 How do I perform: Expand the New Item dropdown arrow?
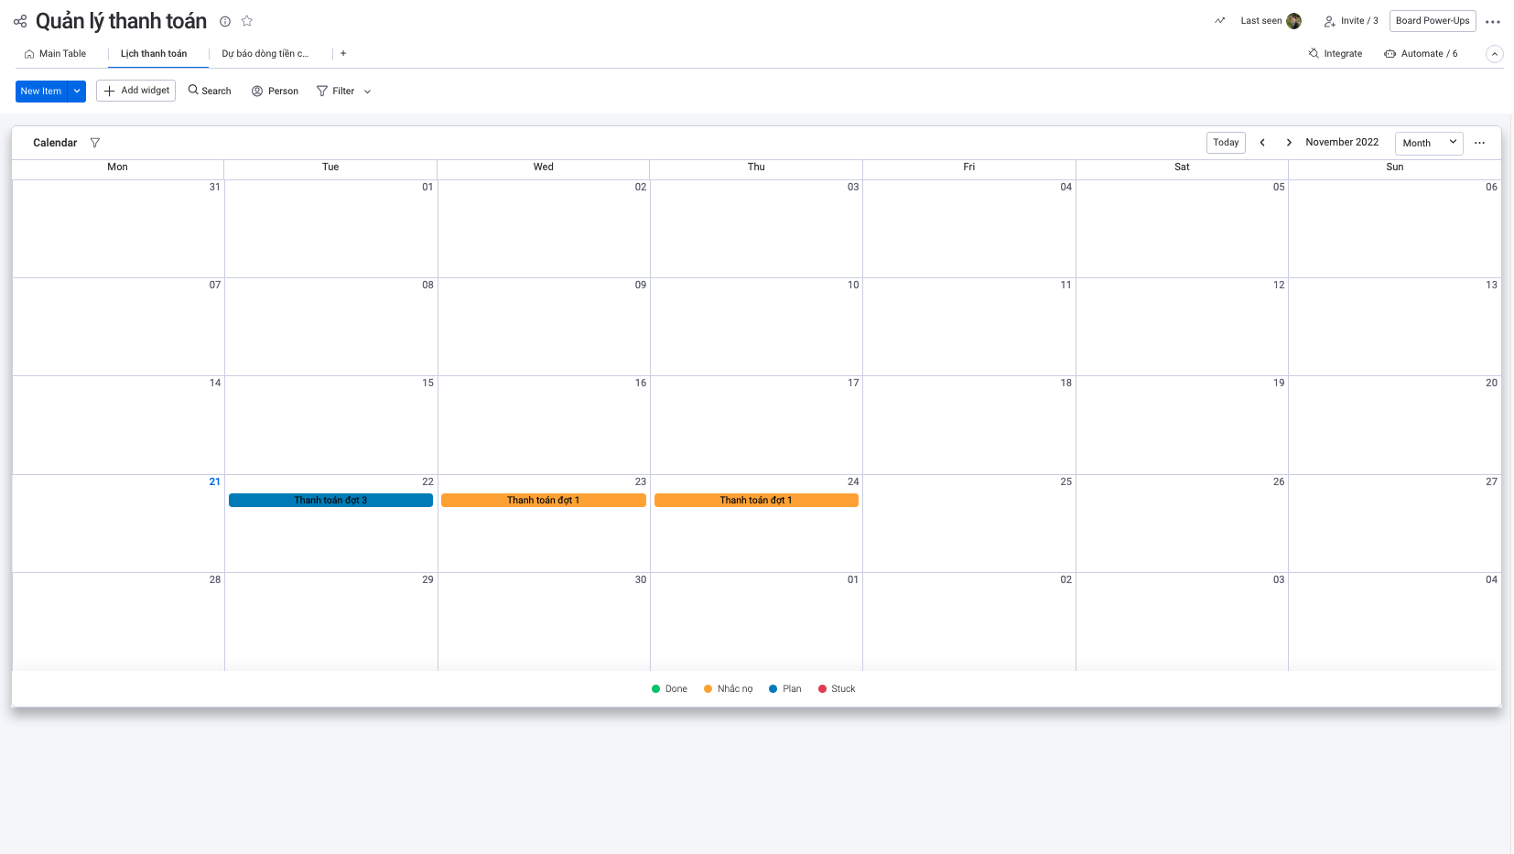pyautogui.click(x=77, y=92)
